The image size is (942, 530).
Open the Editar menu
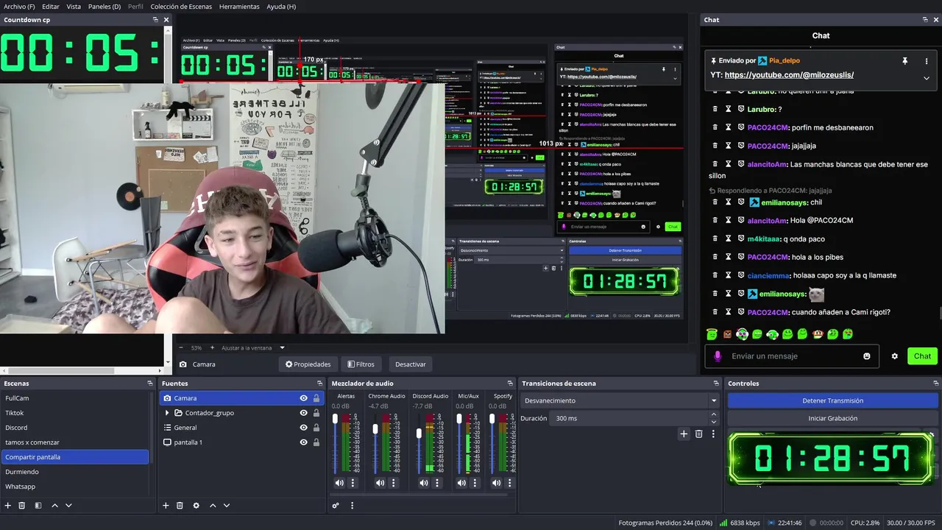pyautogui.click(x=51, y=7)
